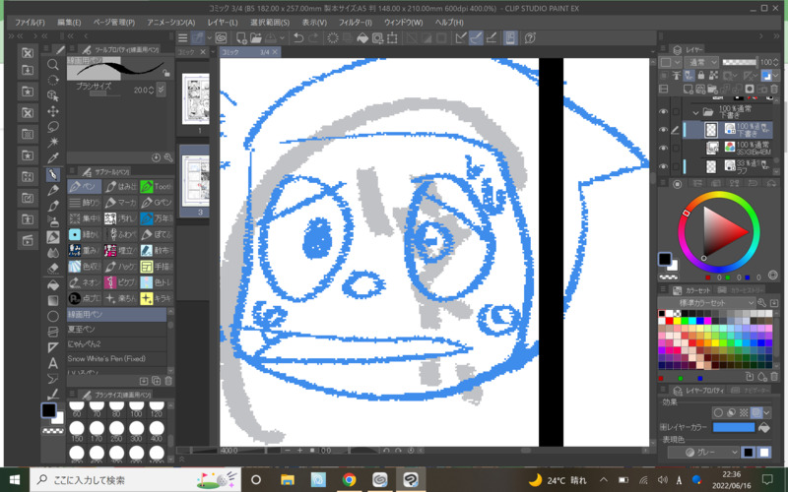
Task: Open the palette color dropdown in the layer panel
Action: pos(671,62)
